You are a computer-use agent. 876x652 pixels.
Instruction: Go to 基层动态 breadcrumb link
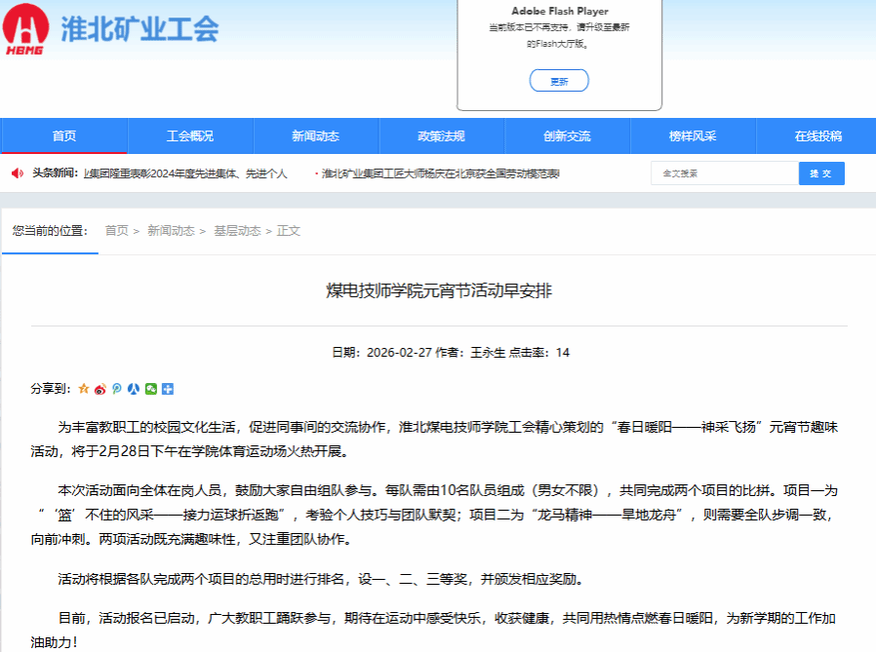(237, 231)
